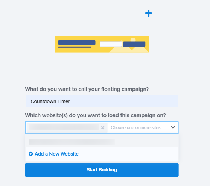This screenshot has height=186, width=210.
Task: Click the white input box in preview graphic
Action: point(111,44)
